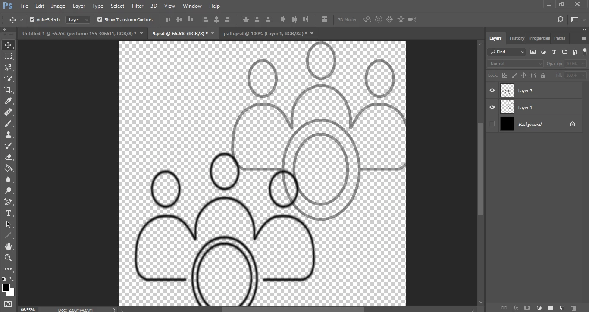Show the Background layer
Viewport: 589px width, 312px height.
492,124
